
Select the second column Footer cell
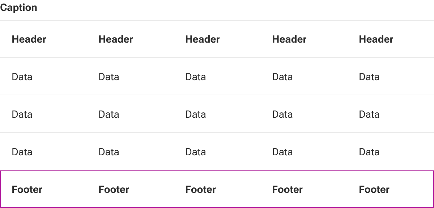[130, 189]
